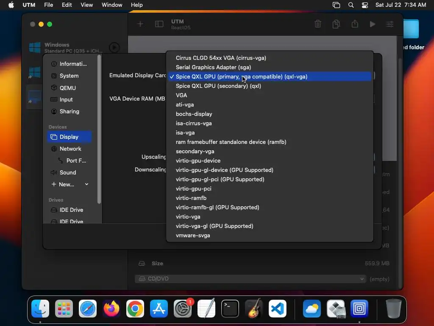
Task: Open Terminal from the Dock
Action: tap(230, 309)
